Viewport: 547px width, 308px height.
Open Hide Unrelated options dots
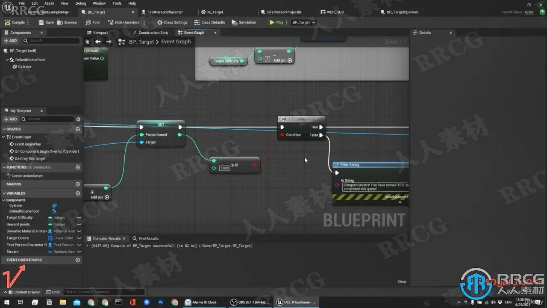click(144, 22)
